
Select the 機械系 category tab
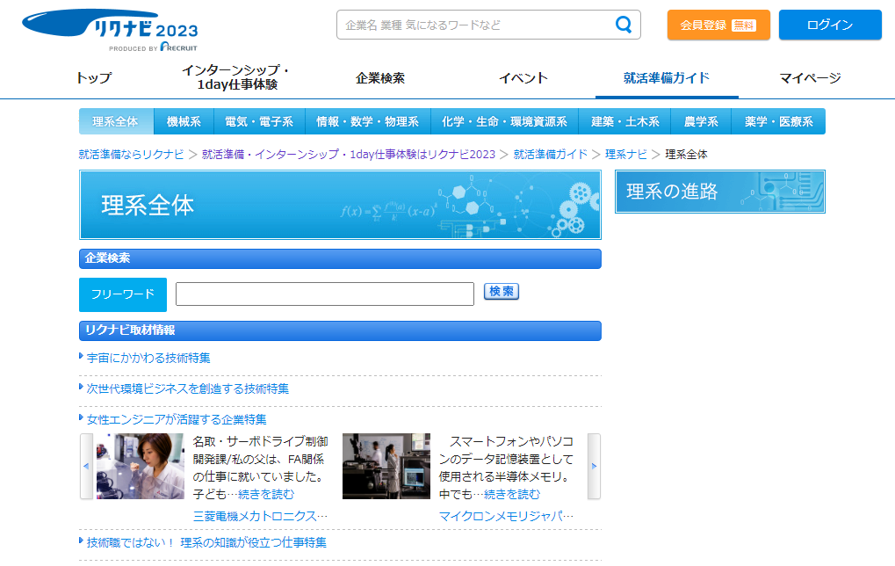click(x=184, y=121)
